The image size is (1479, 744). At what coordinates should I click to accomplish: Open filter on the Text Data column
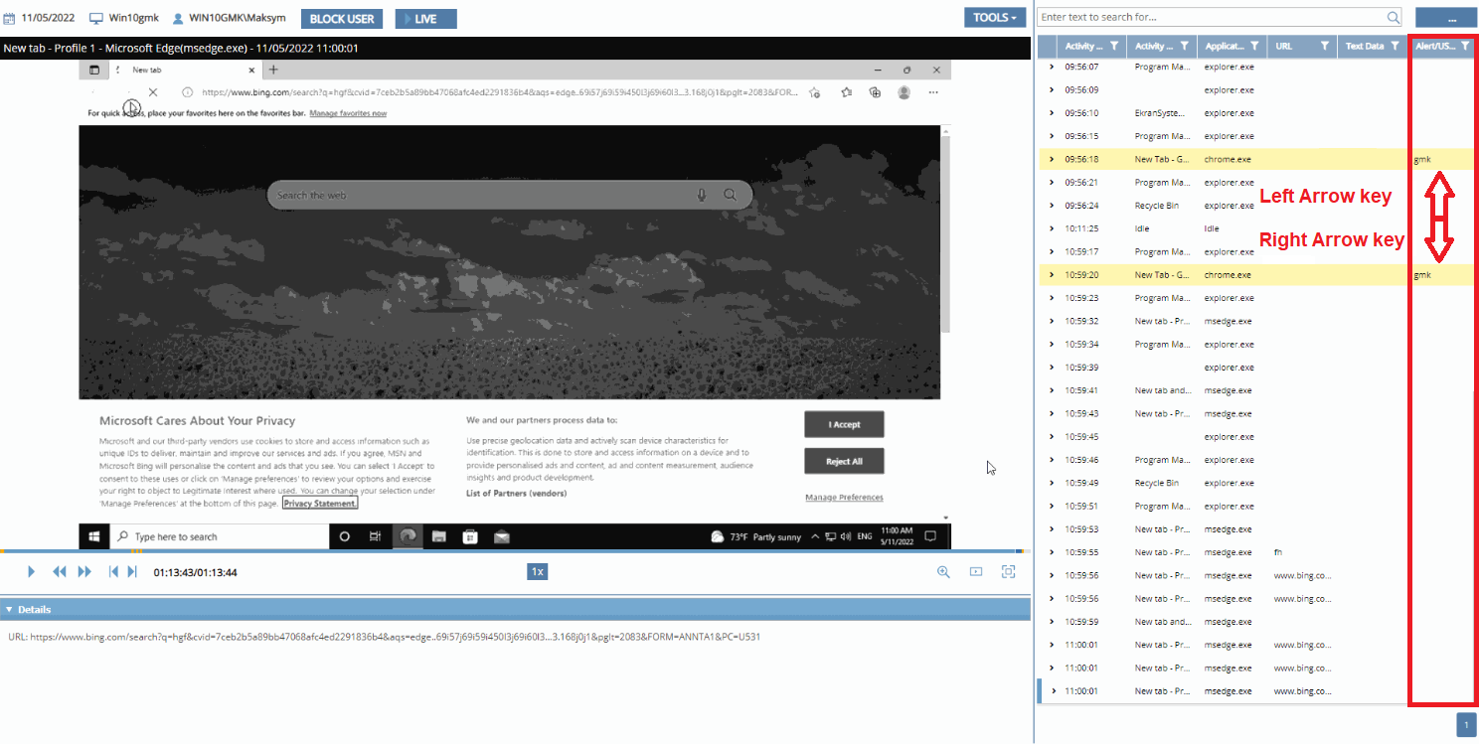click(1395, 46)
